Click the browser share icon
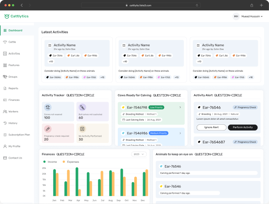 coord(252,5)
